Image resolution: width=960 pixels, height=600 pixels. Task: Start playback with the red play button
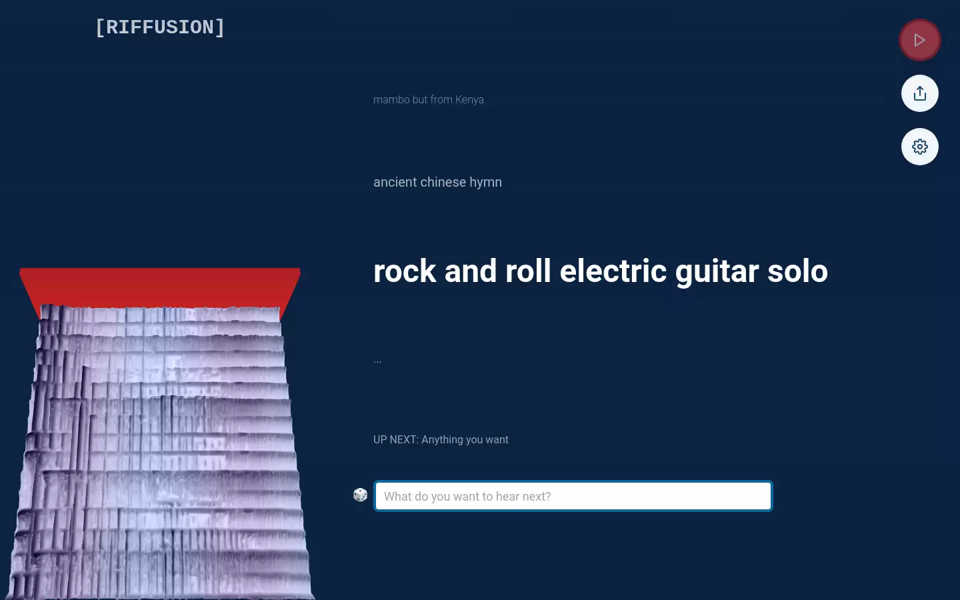pos(919,40)
